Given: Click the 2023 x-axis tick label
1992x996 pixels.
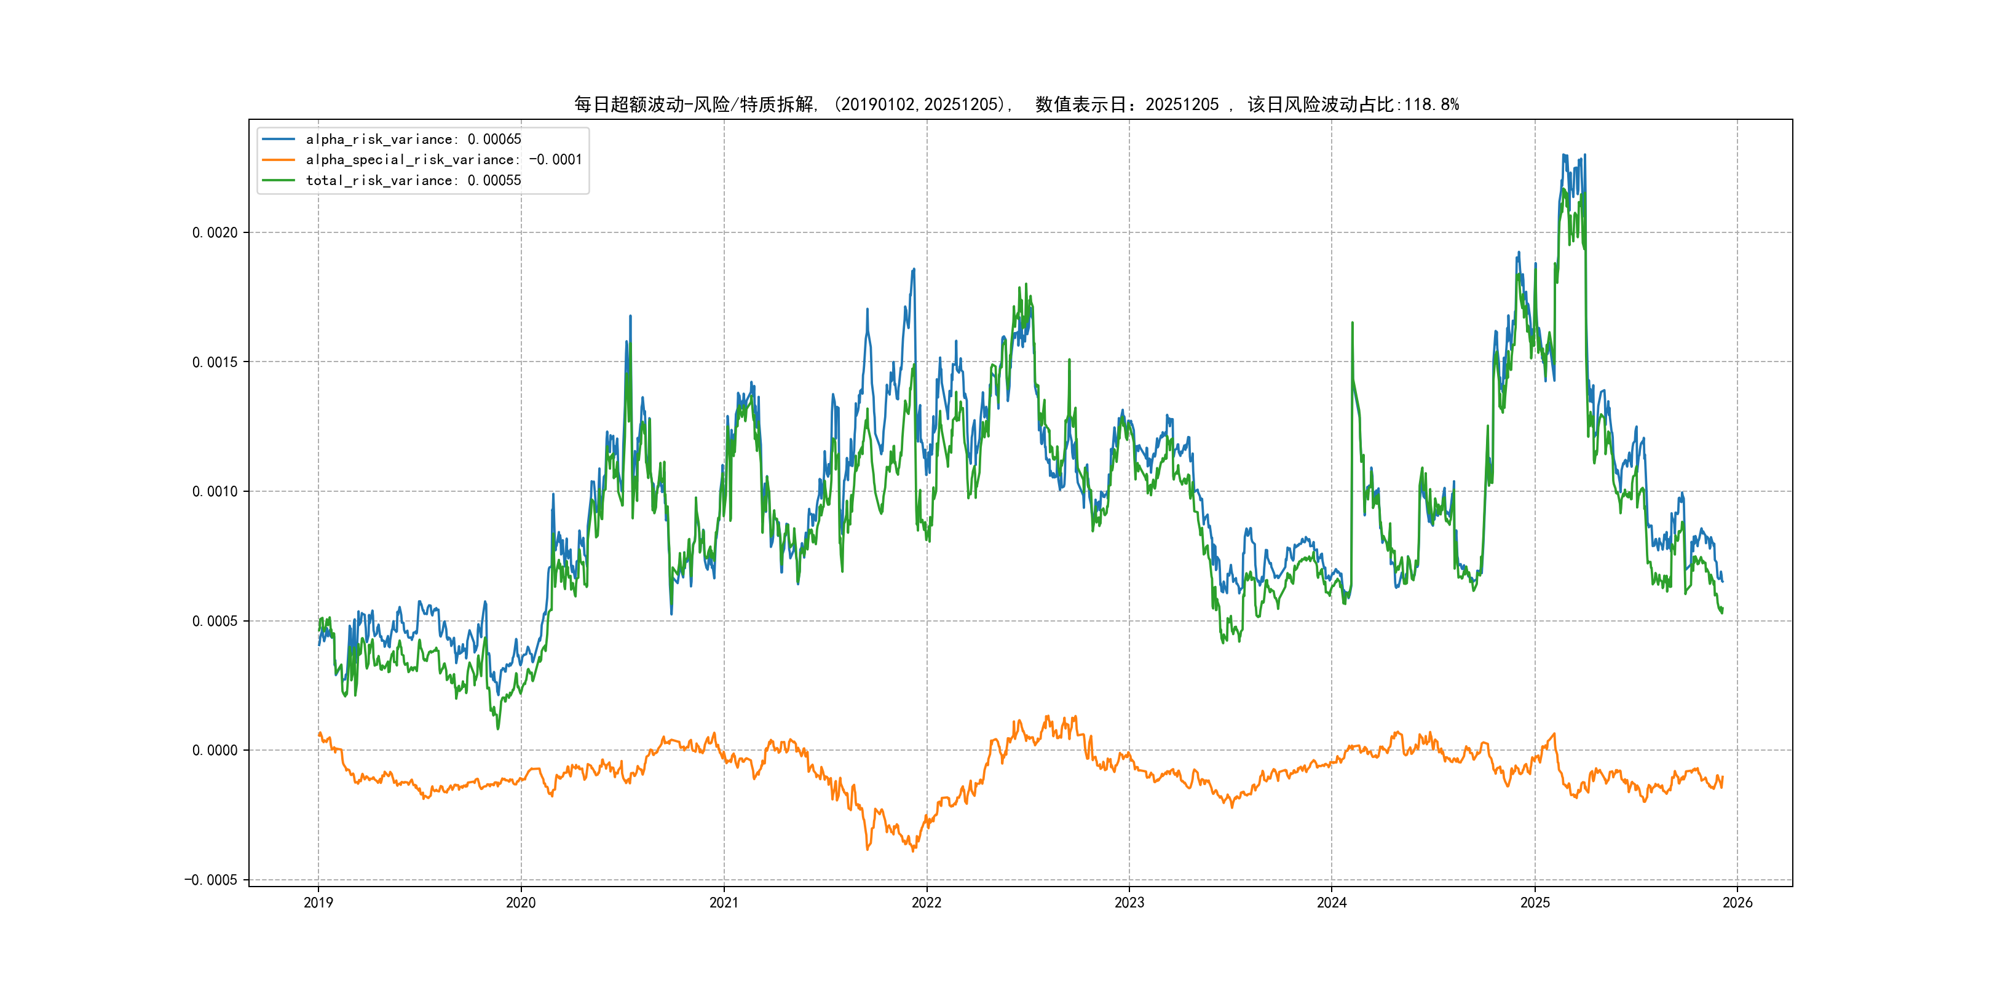Looking at the screenshot, I should (x=1129, y=903).
